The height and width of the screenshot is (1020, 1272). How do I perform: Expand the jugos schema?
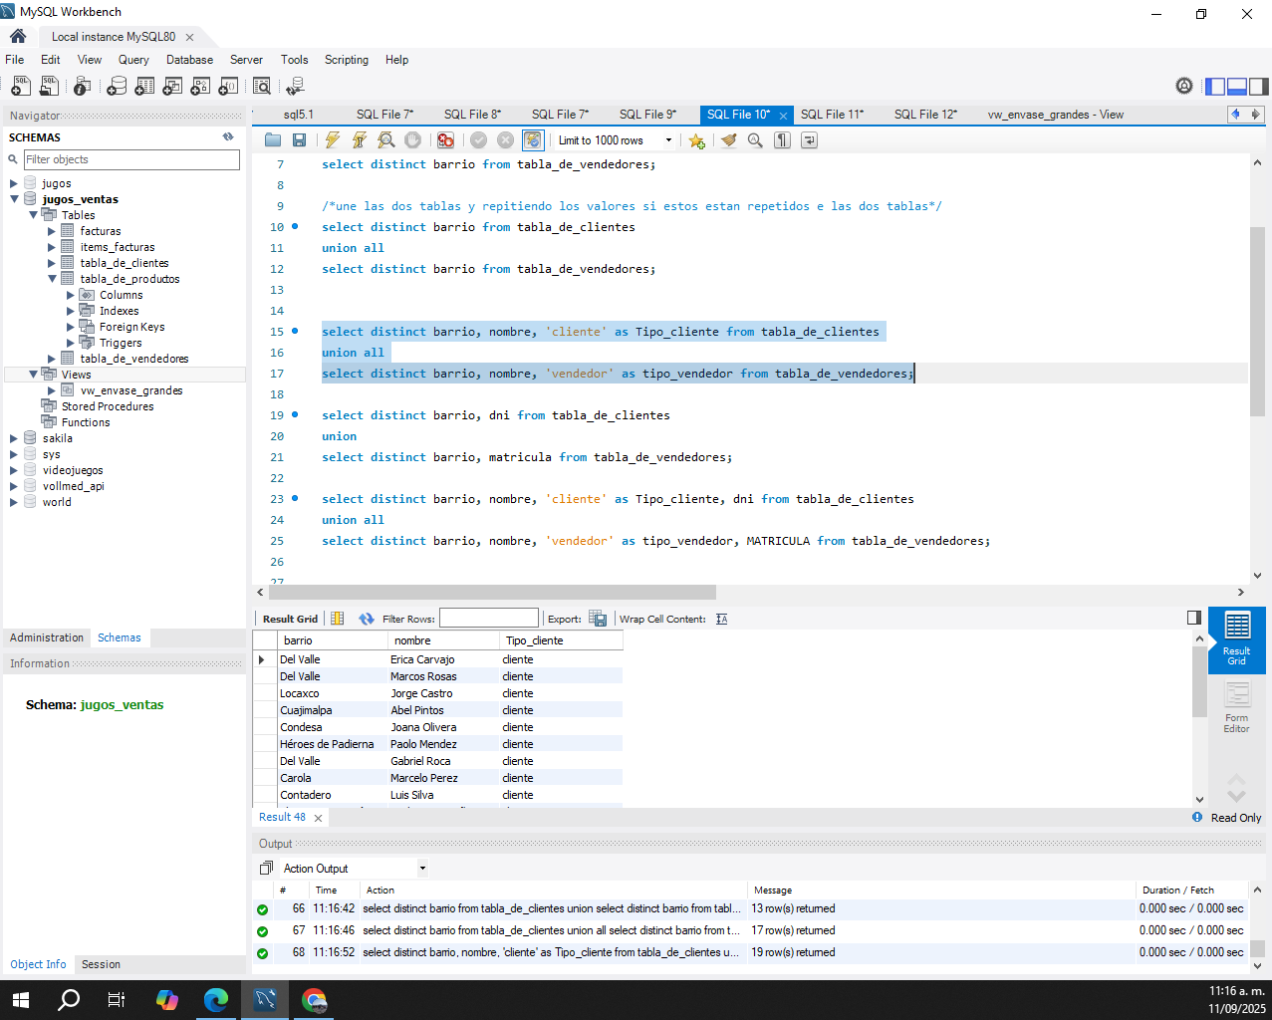tap(14, 183)
